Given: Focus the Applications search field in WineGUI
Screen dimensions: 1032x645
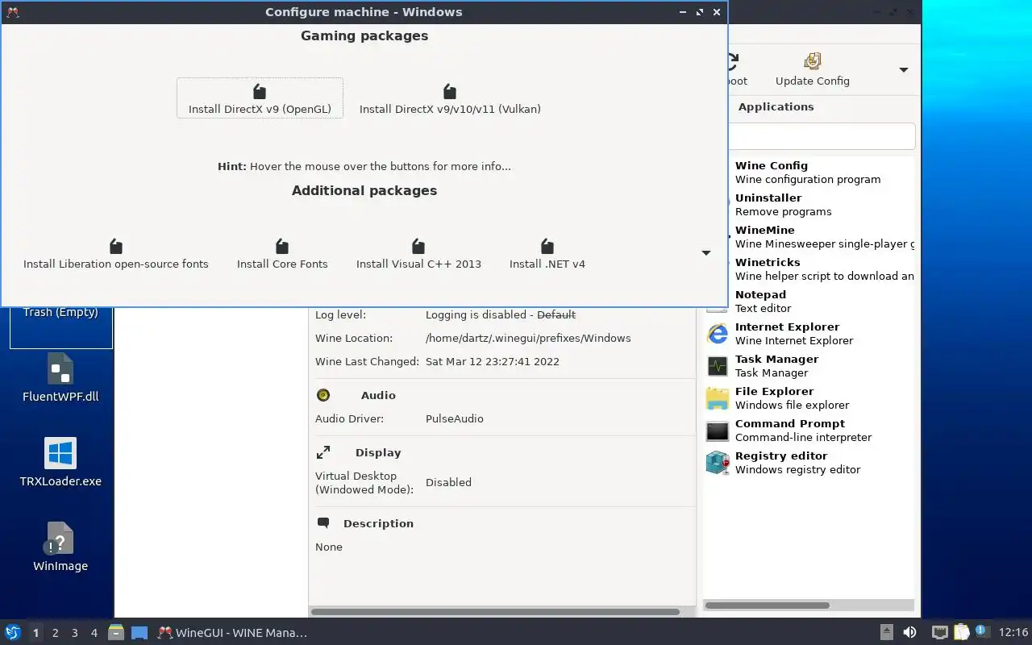Looking at the screenshot, I should point(822,136).
